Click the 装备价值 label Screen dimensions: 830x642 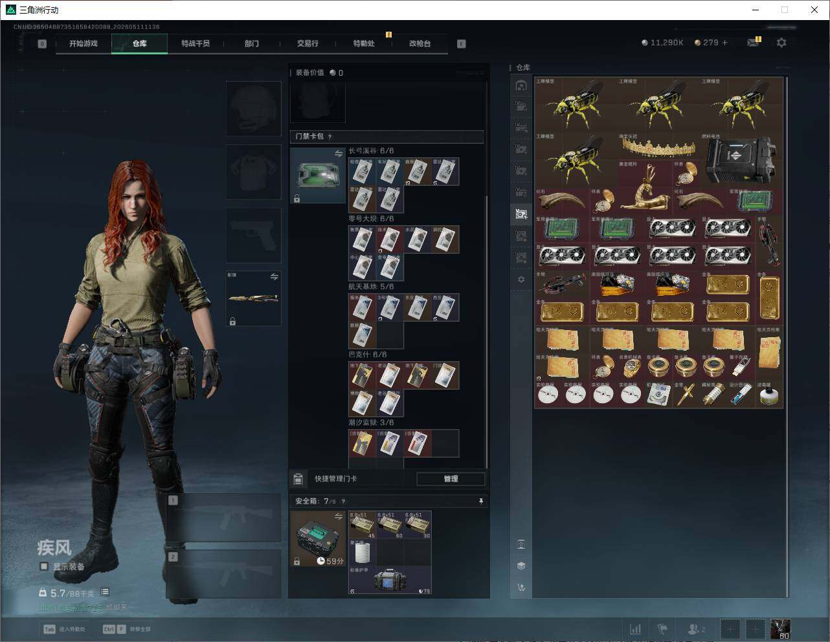pos(309,72)
